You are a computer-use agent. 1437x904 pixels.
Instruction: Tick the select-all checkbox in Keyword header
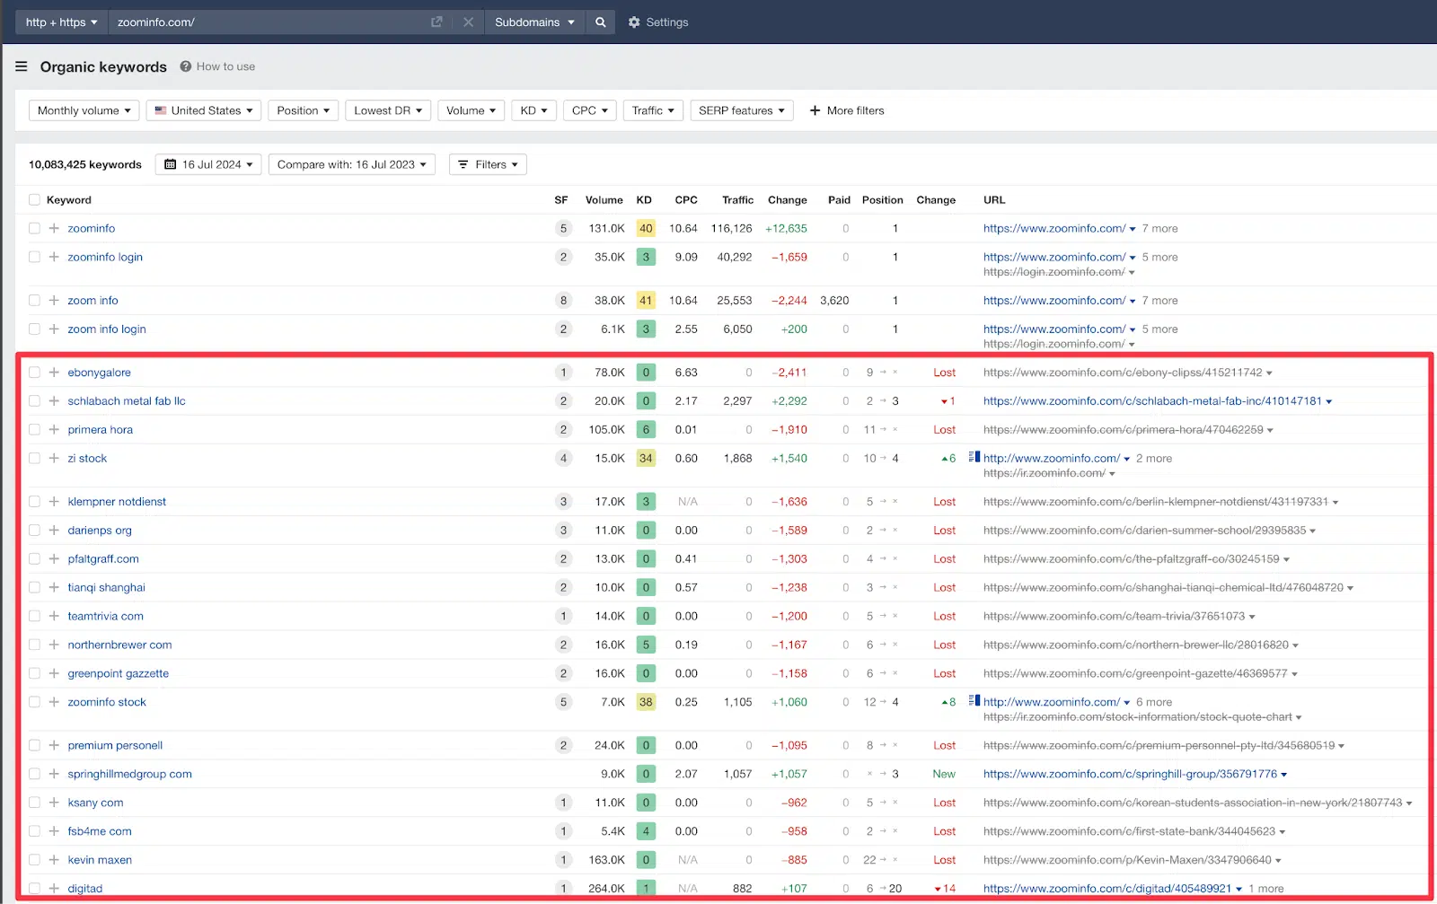[34, 200]
